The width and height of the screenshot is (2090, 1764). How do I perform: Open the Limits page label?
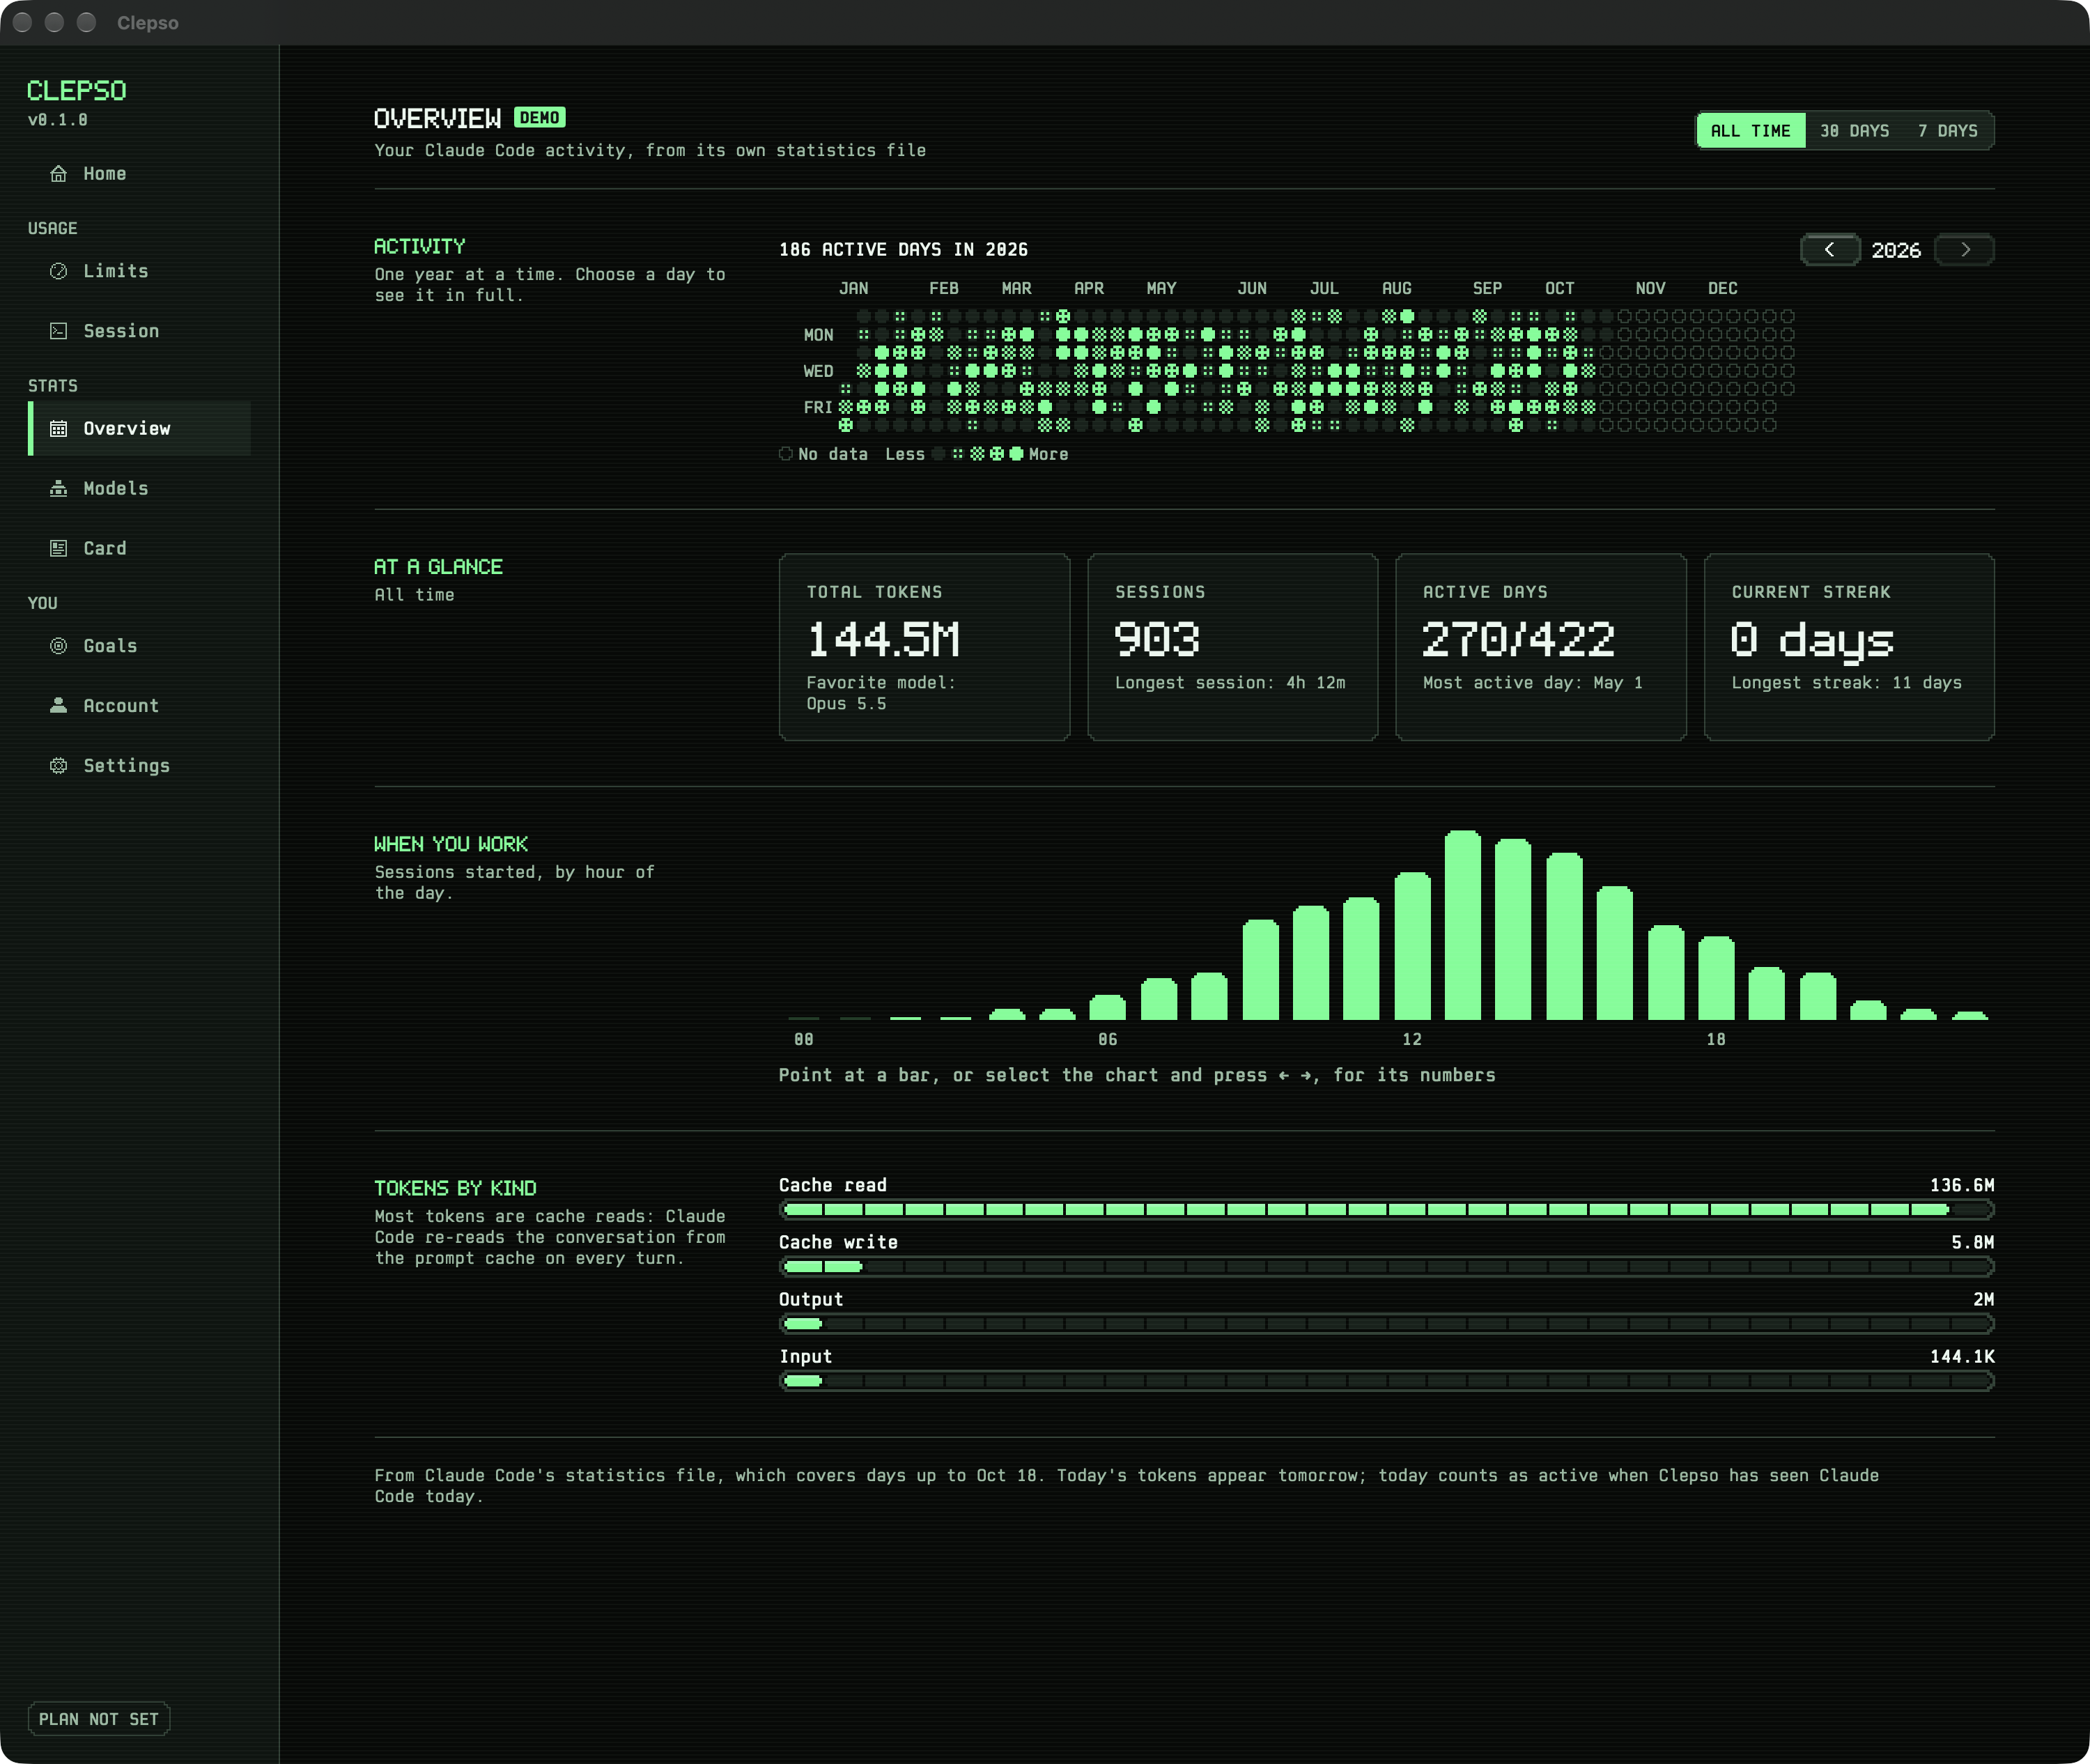coord(116,271)
